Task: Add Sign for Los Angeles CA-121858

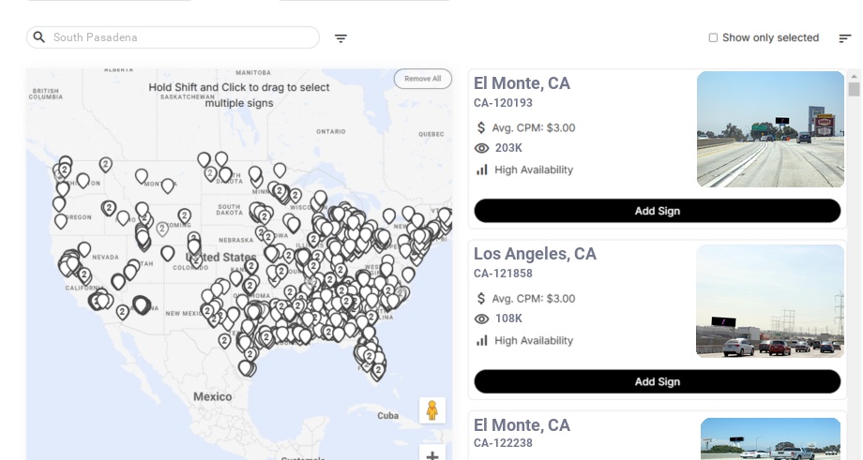Action: click(x=657, y=381)
